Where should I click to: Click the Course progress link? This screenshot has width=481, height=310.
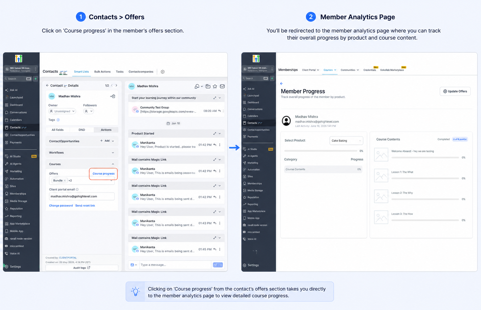(x=104, y=174)
